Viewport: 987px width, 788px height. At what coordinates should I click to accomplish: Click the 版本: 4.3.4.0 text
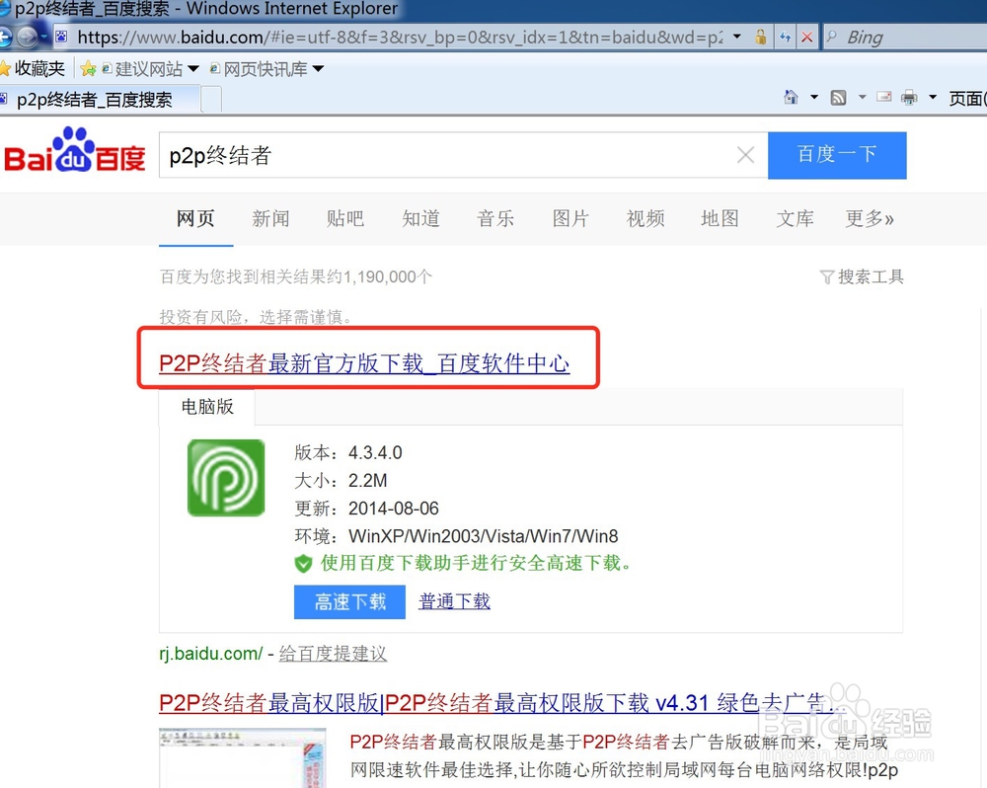click(x=348, y=453)
